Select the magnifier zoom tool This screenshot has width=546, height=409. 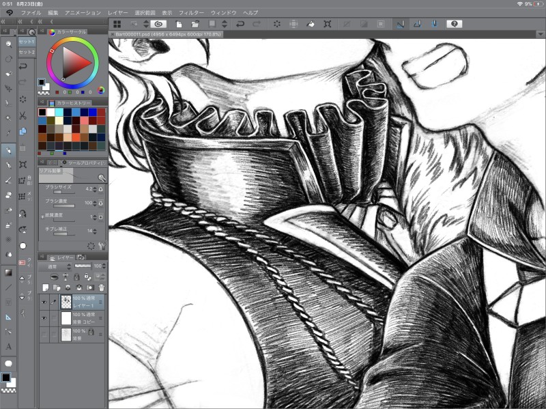[8, 44]
